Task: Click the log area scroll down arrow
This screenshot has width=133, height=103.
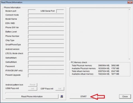Action: click(129, 59)
